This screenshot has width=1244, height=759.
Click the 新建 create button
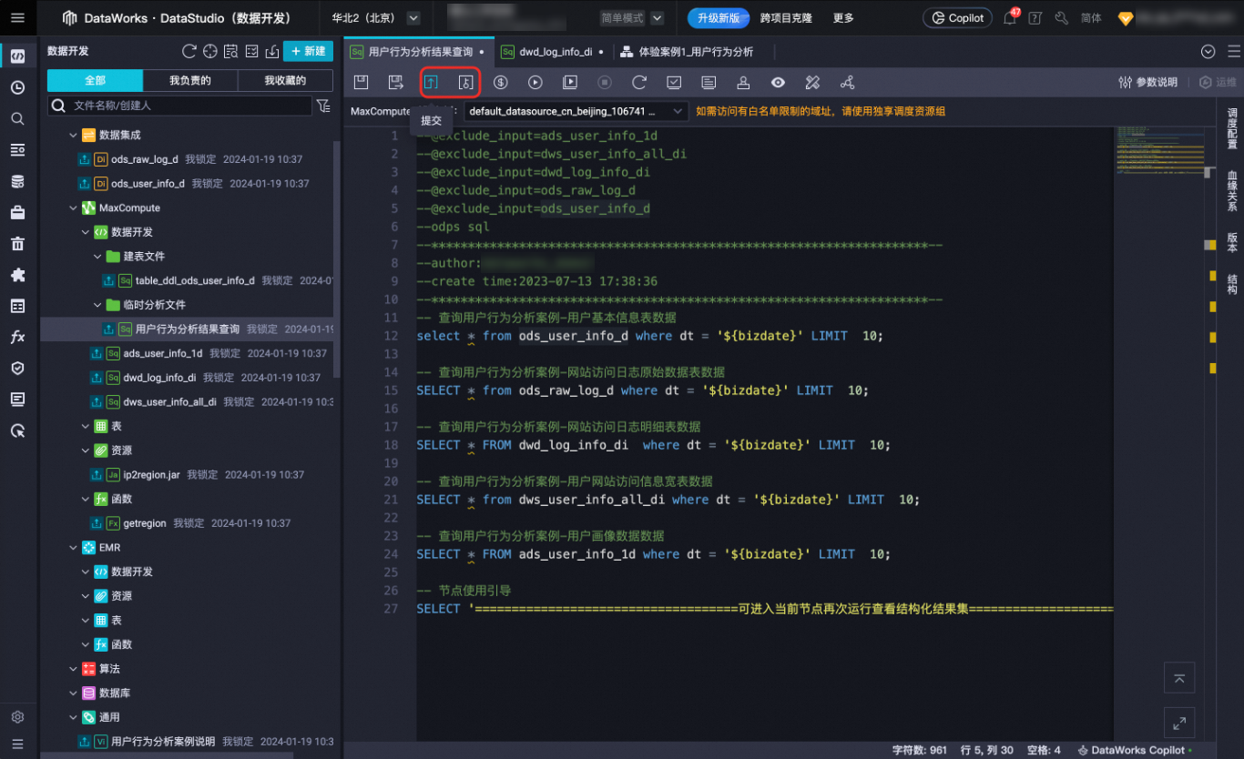click(308, 51)
